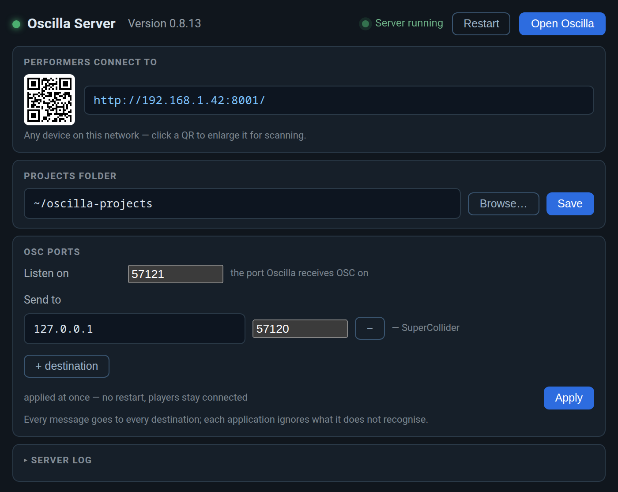Open Oscilla with the blue button
This screenshot has height=492, width=618.
click(562, 24)
